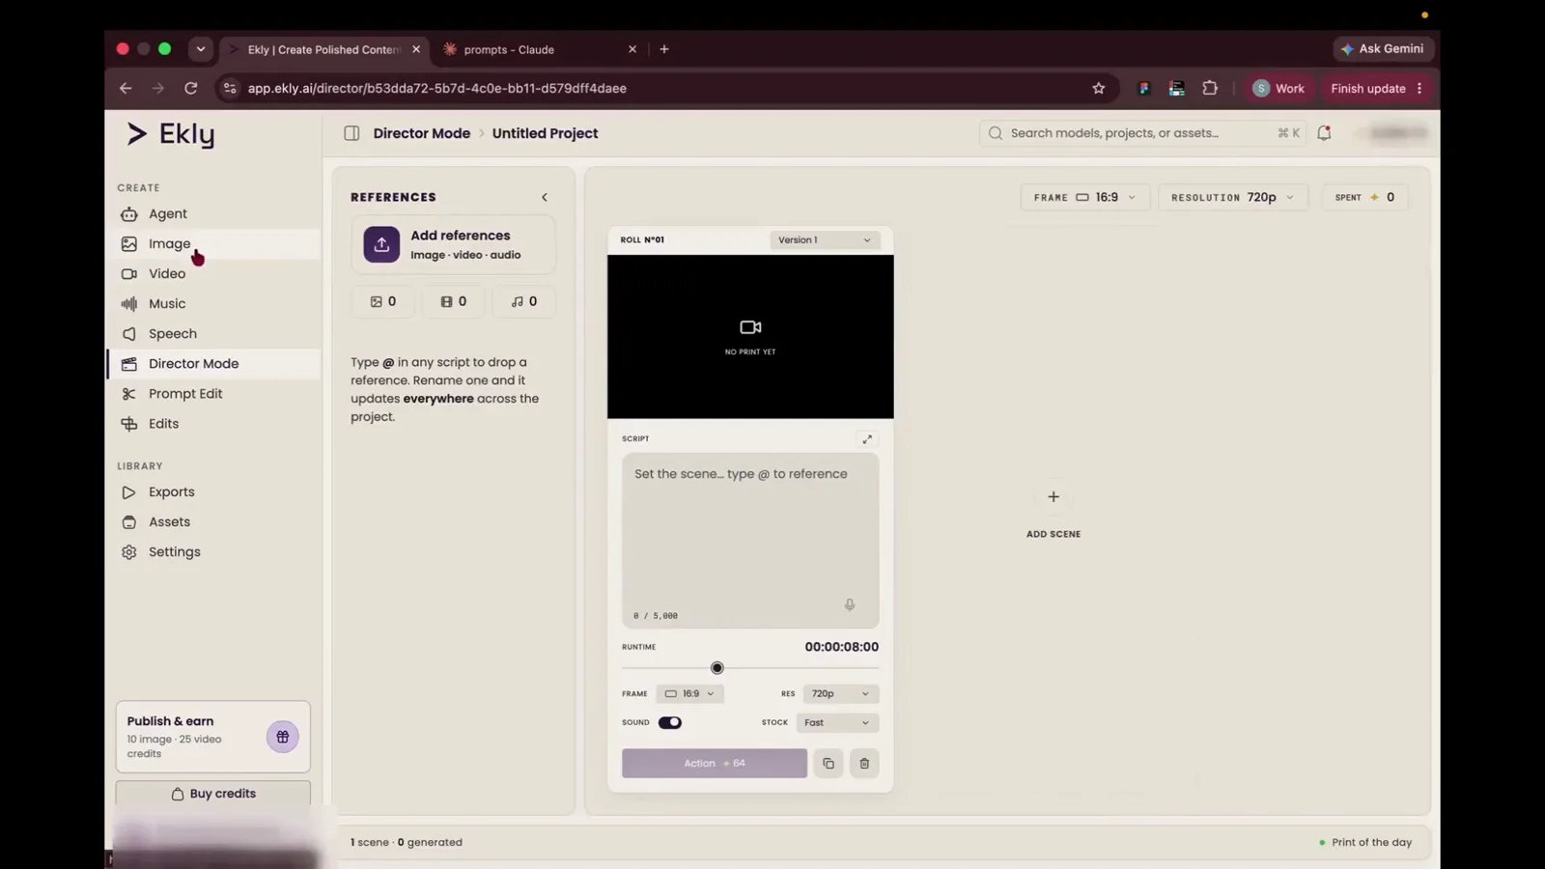The height and width of the screenshot is (869, 1545).
Task: Open the Version 1 dropdown
Action: tap(824, 239)
